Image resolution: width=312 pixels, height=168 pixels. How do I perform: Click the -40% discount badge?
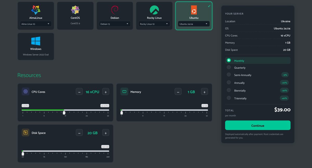click(284, 98)
